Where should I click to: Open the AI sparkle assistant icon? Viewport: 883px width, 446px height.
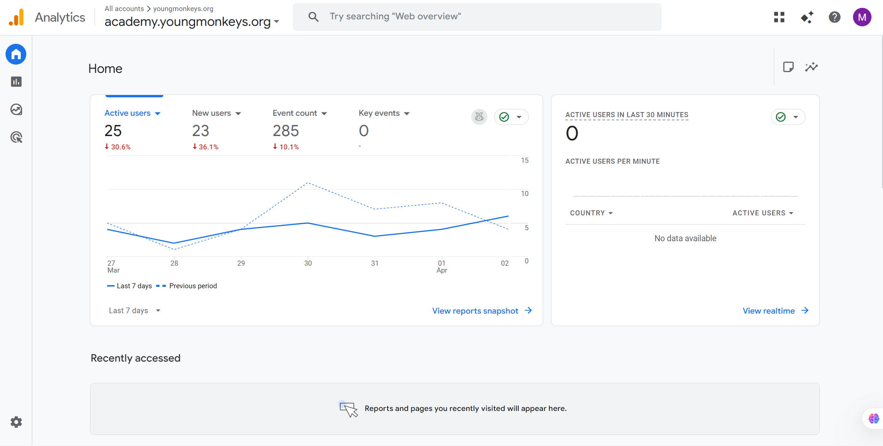(x=806, y=17)
